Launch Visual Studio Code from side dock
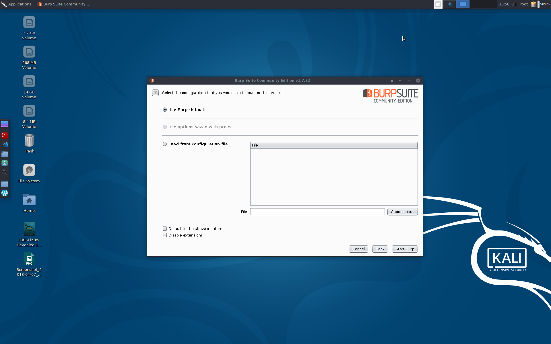551x344 pixels. pos(5,144)
